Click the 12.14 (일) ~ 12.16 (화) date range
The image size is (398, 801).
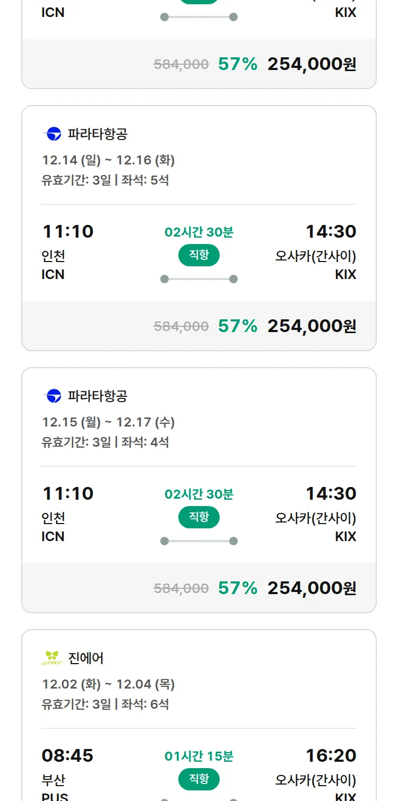click(x=108, y=160)
